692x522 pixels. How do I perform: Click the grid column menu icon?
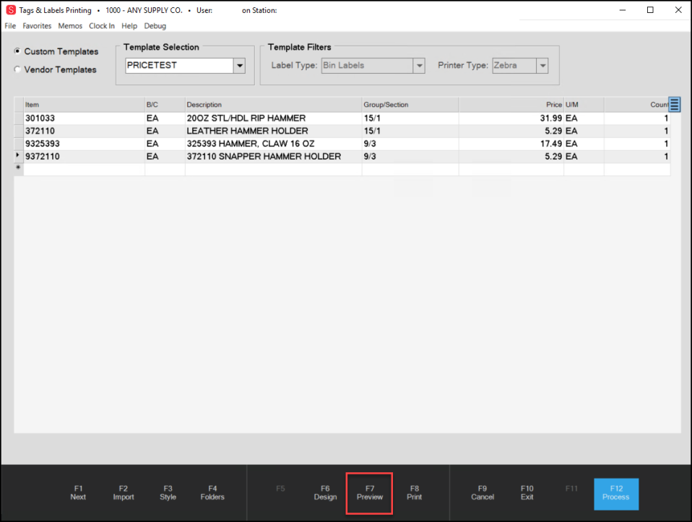pyautogui.click(x=675, y=105)
